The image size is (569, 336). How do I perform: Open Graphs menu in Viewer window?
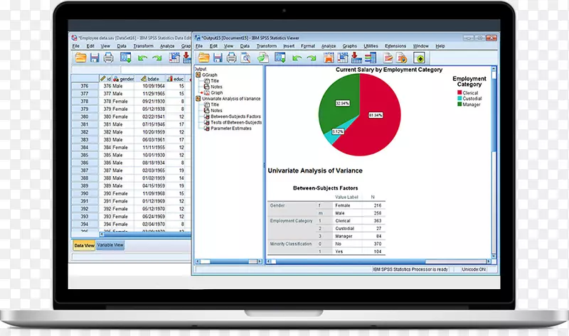(x=349, y=46)
